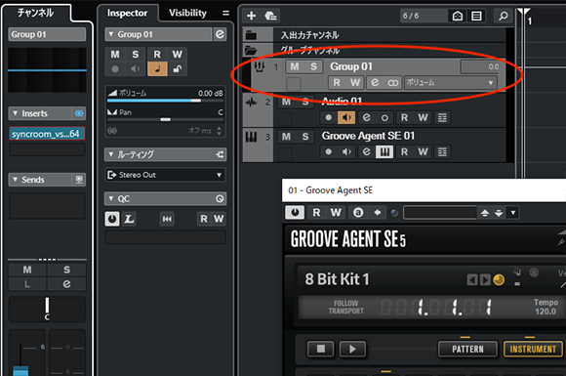The width and height of the screenshot is (566, 376).
Task: Click the Groove Agent preset name field
Action: pos(440,213)
